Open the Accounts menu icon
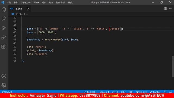 [4, 76]
